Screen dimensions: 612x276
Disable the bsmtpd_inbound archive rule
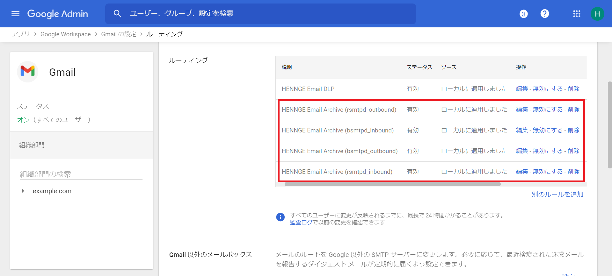[x=548, y=130]
